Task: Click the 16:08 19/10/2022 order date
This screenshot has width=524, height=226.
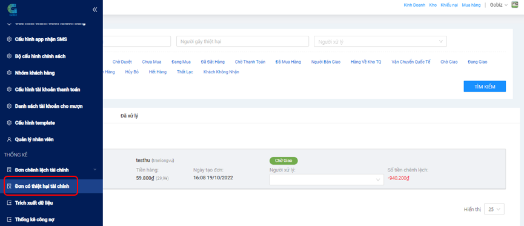Action: (213, 178)
